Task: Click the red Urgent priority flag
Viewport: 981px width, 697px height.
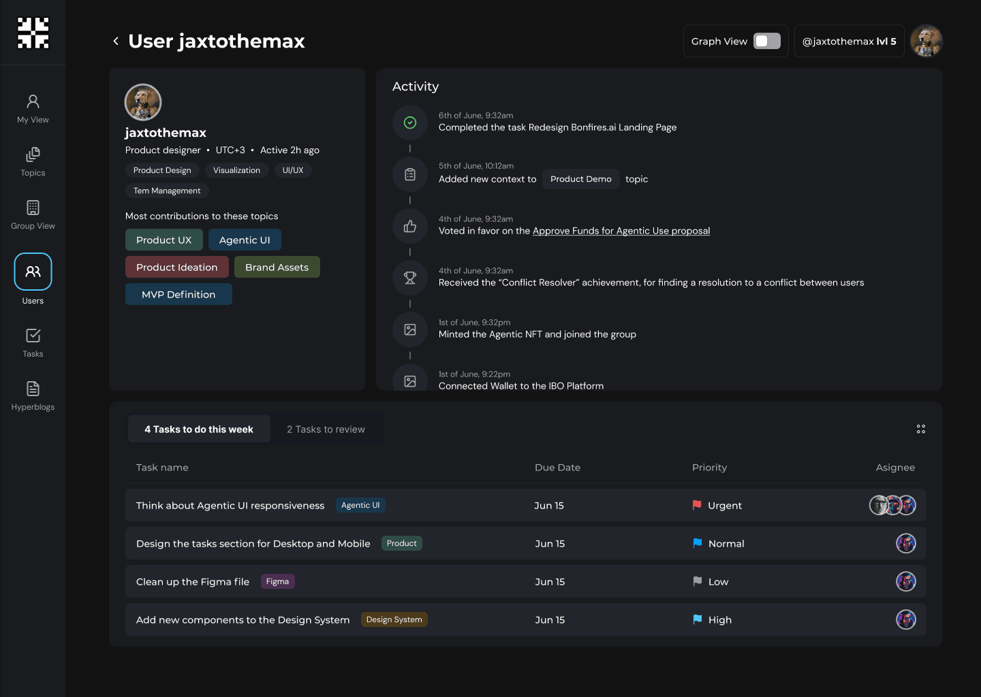Action: click(697, 505)
